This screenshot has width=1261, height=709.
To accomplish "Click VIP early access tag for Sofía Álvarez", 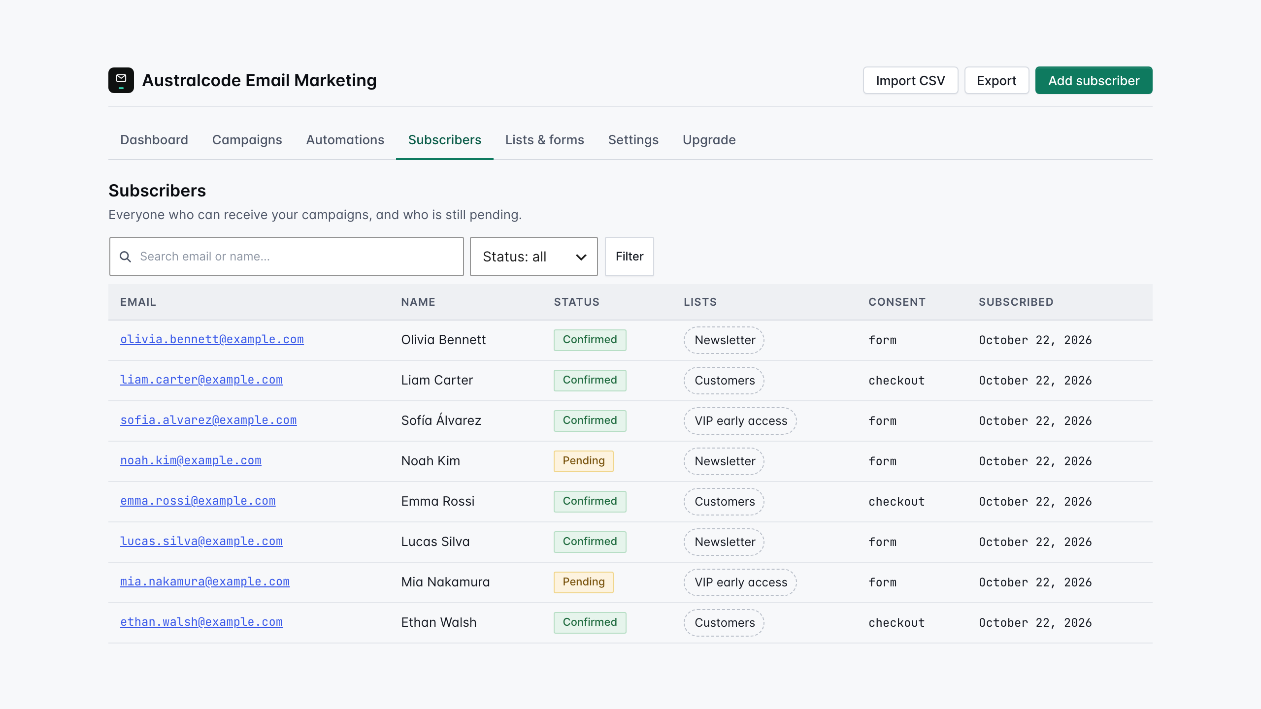I will (740, 421).
